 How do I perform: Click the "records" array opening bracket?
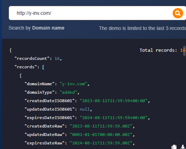point(43,67)
